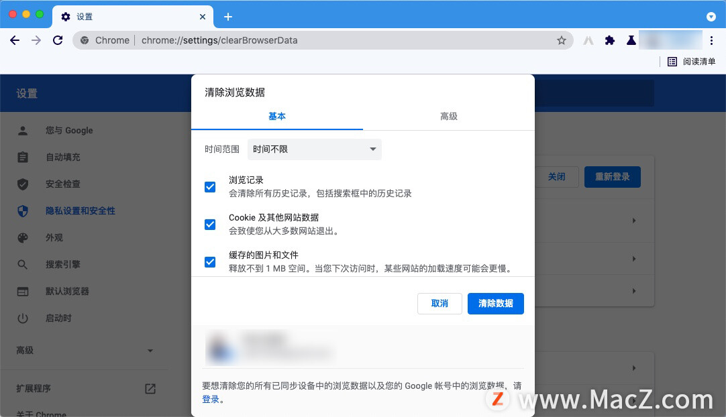This screenshot has width=726, height=417.
Task: Open the Chrome three-dot menu
Action: pyautogui.click(x=712, y=40)
